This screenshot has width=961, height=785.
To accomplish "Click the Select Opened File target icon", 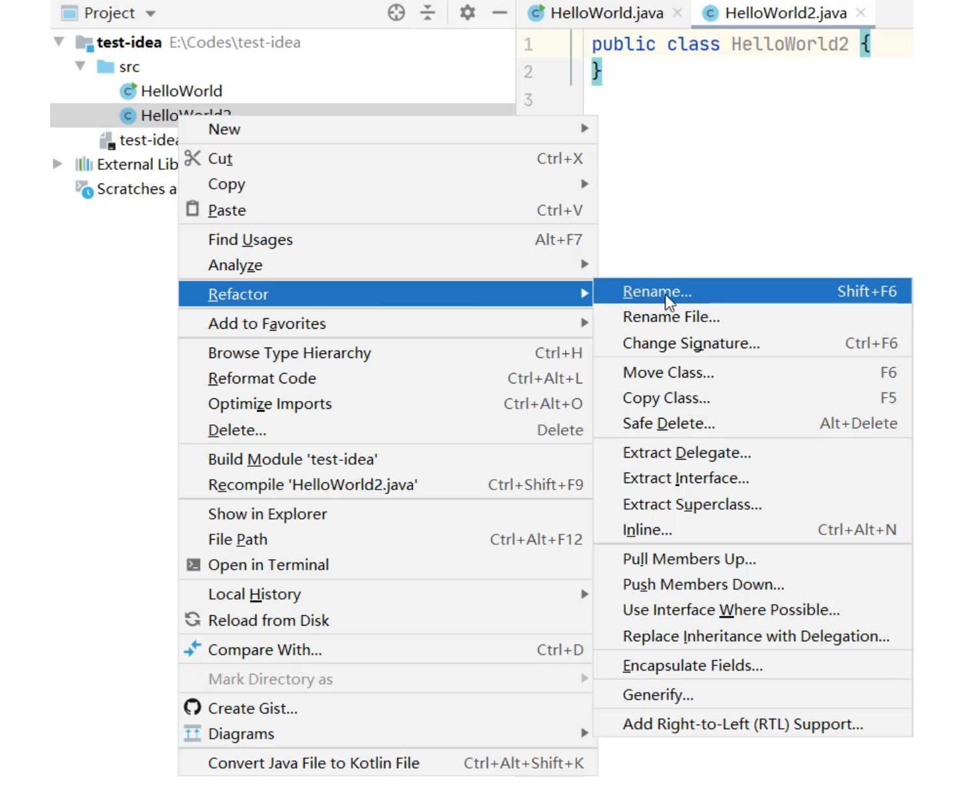I will [396, 12].
